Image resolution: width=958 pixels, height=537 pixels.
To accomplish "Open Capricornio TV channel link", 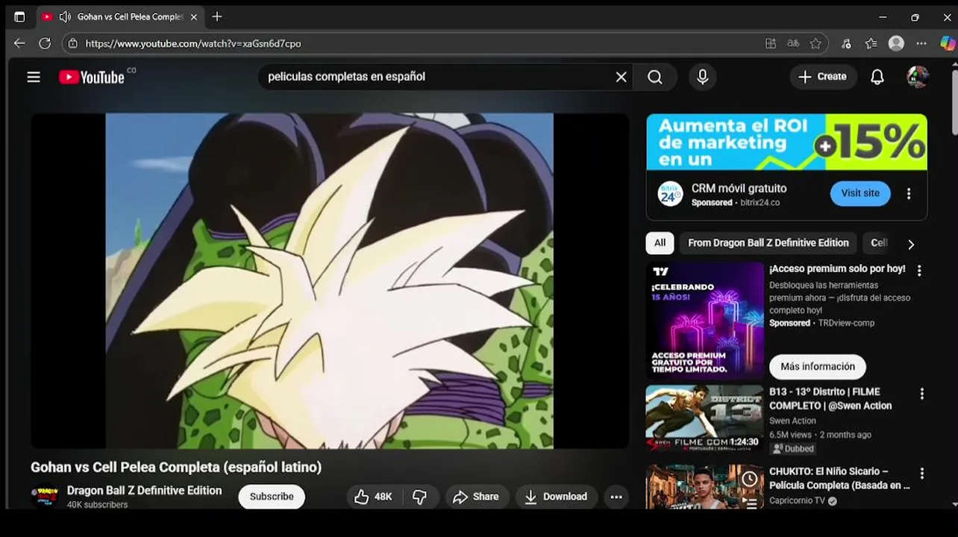I will pos(797,501).
